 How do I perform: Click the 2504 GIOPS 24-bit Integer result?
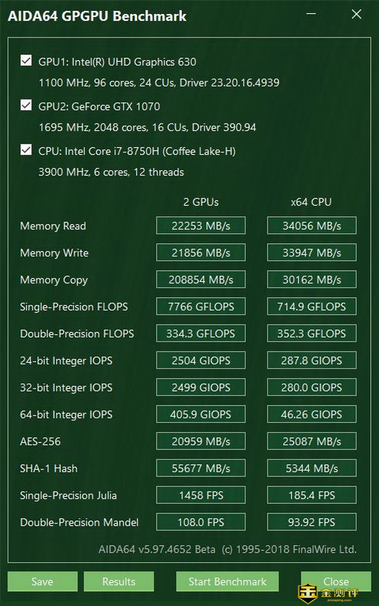[x=200, y=361]
